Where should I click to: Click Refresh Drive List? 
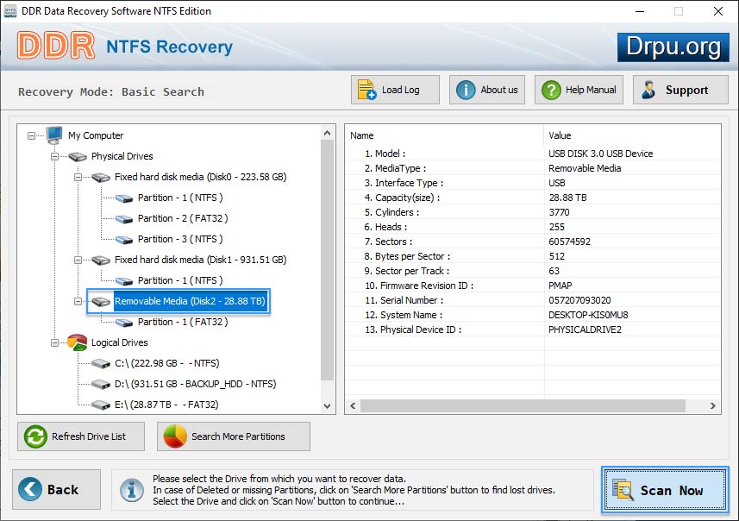pyautogui.click(x=81, y=436)
